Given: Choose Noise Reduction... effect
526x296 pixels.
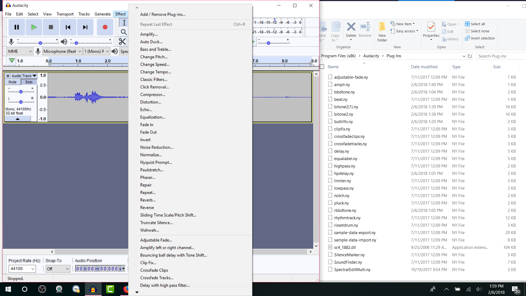Looking at the screenshot, I should (156, 147).
